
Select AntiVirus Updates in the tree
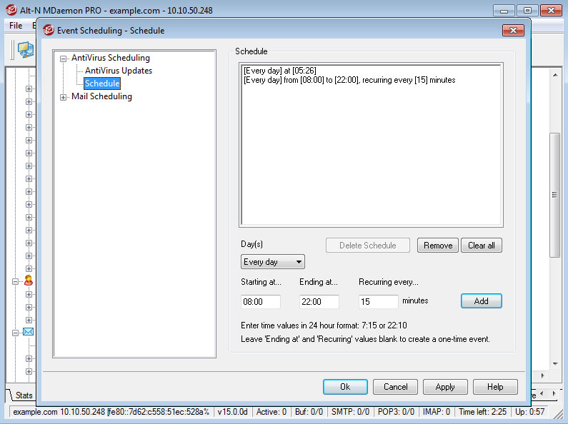coord(119,71)
